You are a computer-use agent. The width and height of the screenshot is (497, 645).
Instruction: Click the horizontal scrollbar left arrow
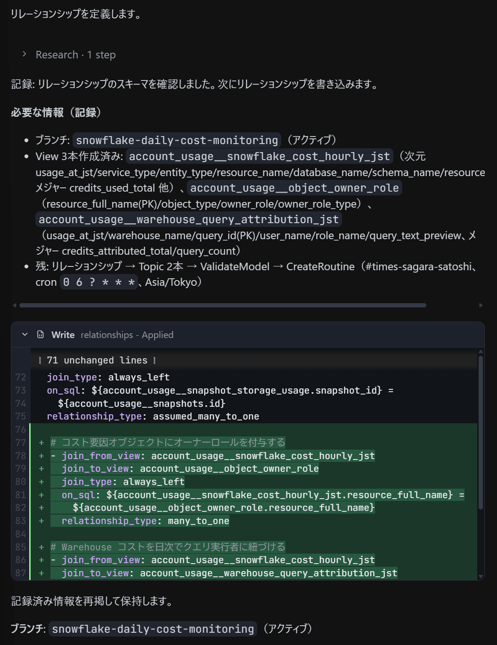click(x=15, y=306)
